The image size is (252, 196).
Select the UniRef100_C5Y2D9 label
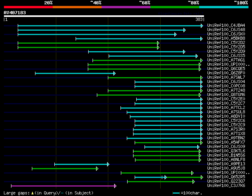coord(226,52)
